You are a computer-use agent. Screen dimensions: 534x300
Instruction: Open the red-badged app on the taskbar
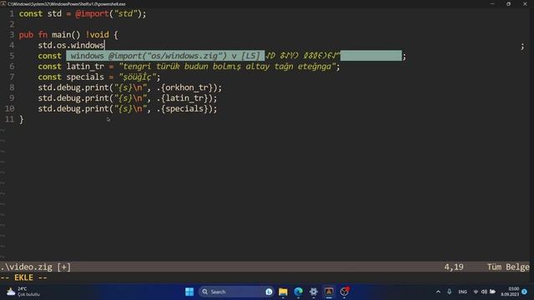coord(345,292)
